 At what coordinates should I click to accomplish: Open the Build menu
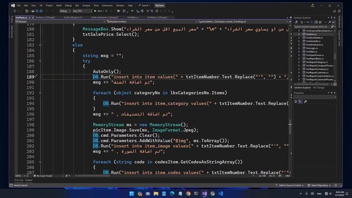pyautogui.click(x=59, y=5)
